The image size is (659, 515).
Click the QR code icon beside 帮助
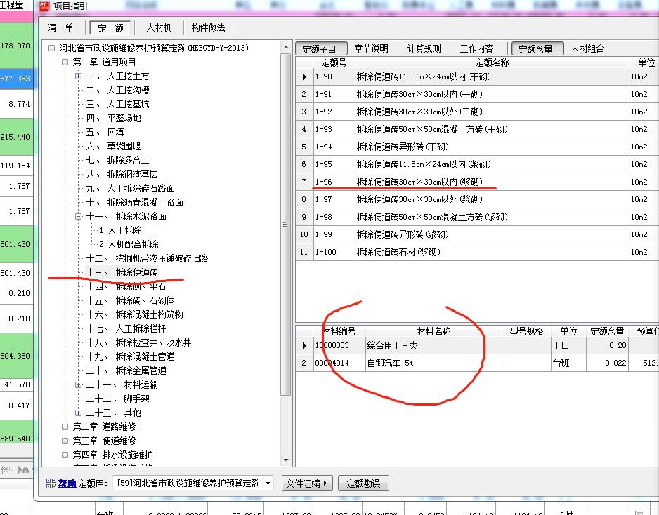click(51, 483)
